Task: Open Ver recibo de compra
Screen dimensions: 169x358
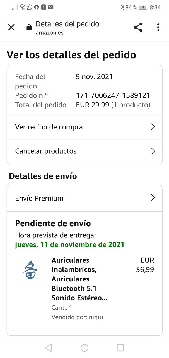Action: coord(49,127)
